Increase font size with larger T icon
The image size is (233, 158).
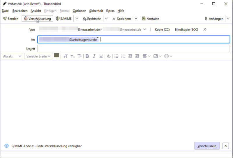[80, 56]
